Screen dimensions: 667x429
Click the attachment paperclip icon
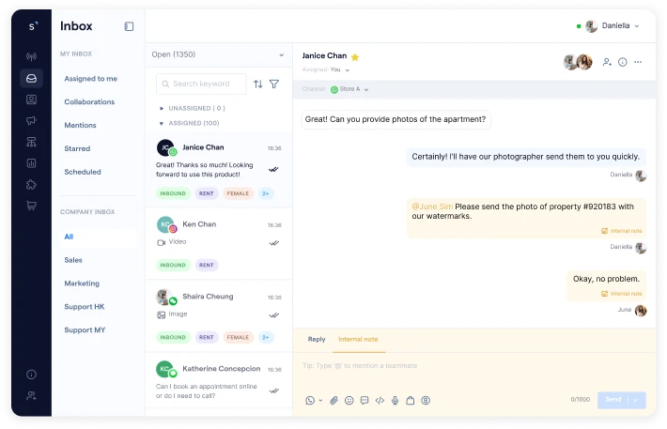333,401
